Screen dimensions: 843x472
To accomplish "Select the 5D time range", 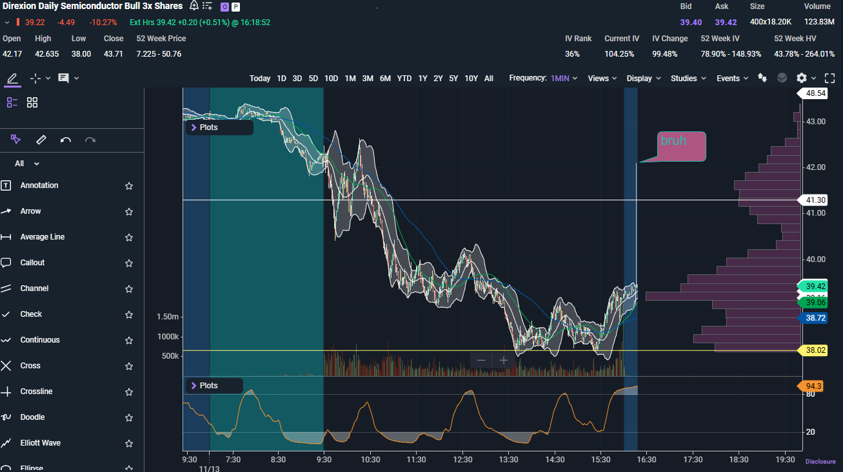I will coord(313,79).
